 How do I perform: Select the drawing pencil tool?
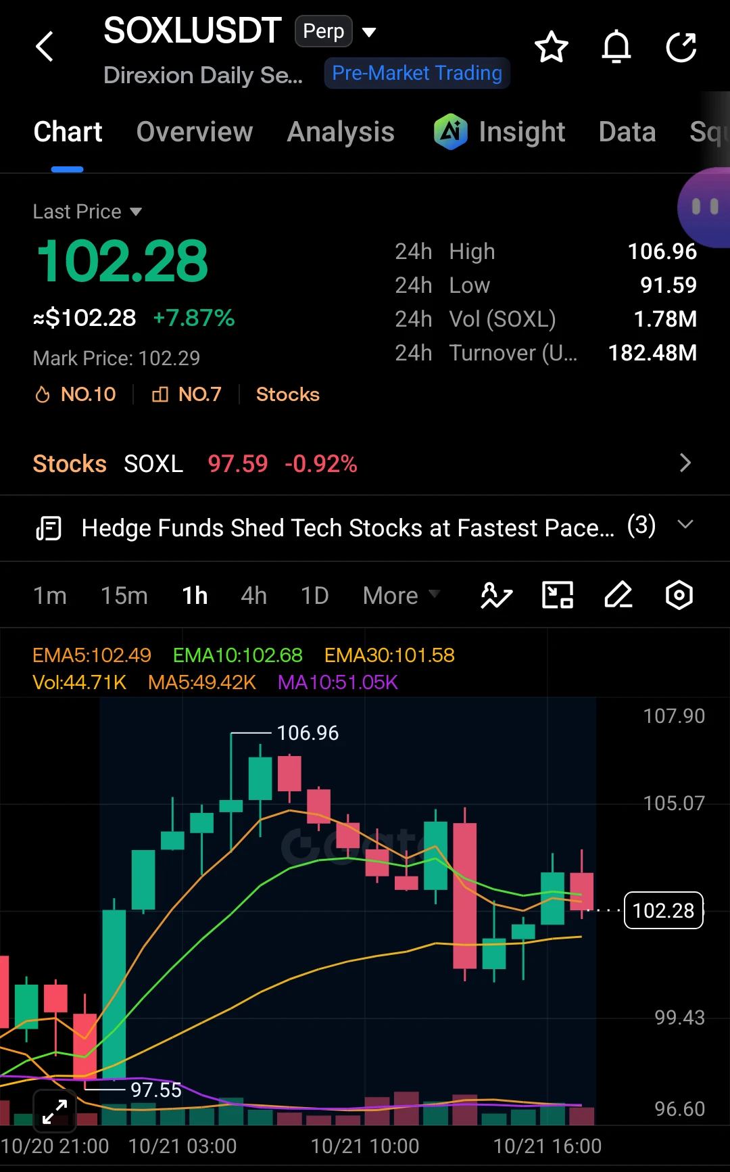[x=618, y=595]
